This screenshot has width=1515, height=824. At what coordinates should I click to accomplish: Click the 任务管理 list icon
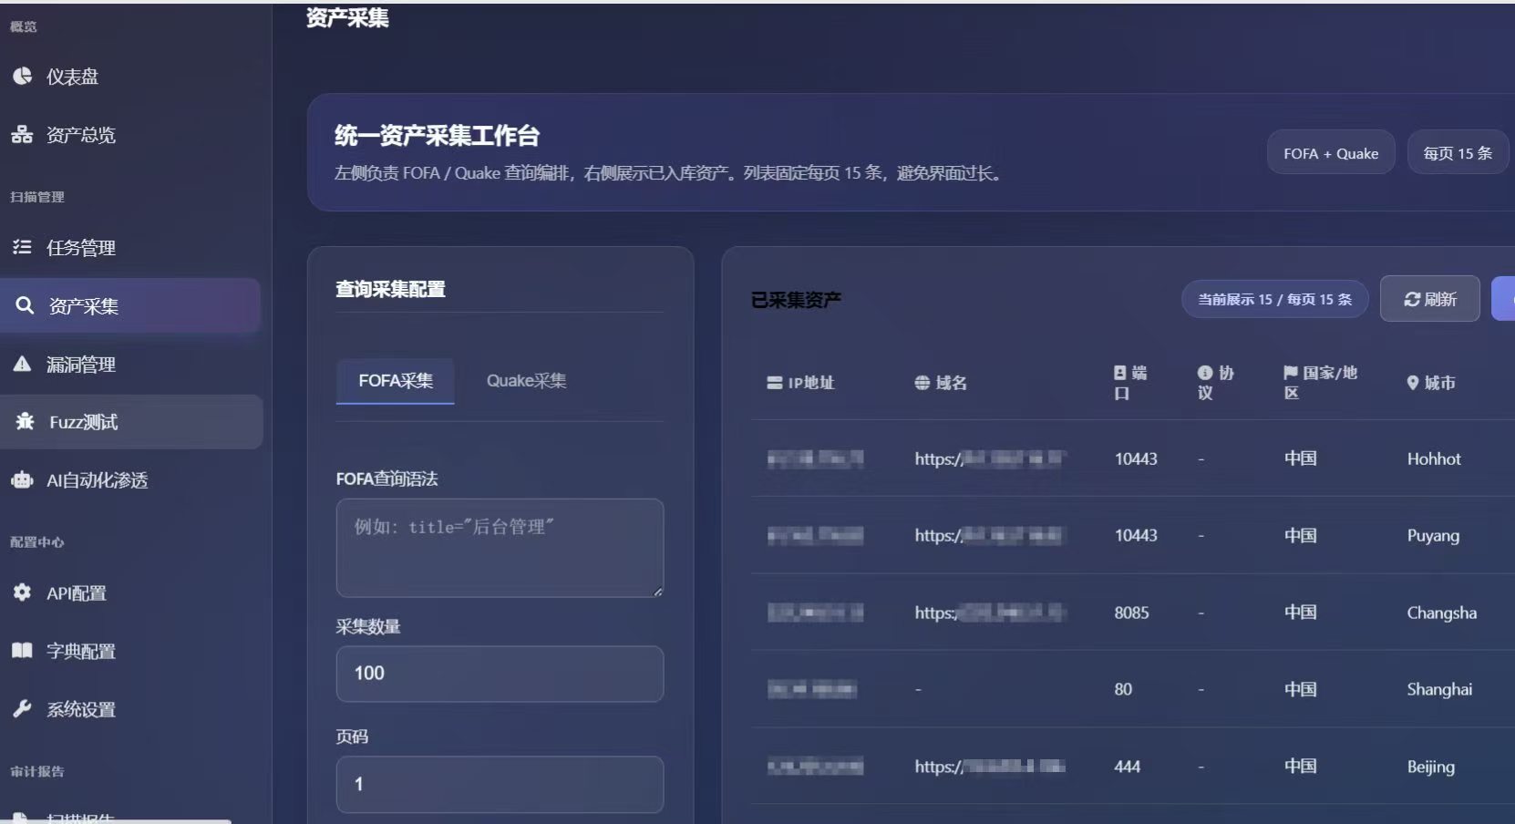[23, 247]
